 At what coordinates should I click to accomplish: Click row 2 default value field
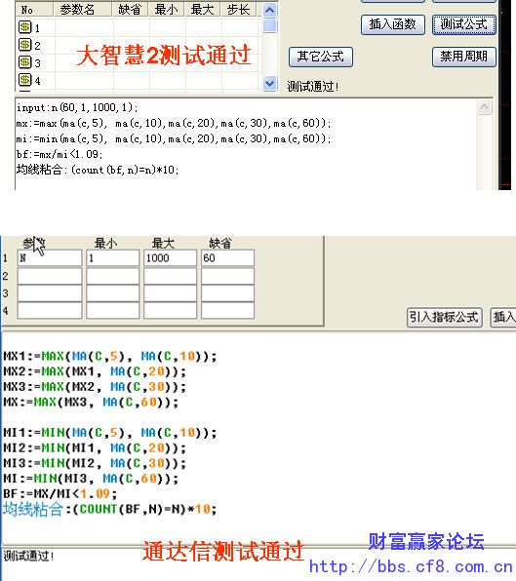pos(227,276)
